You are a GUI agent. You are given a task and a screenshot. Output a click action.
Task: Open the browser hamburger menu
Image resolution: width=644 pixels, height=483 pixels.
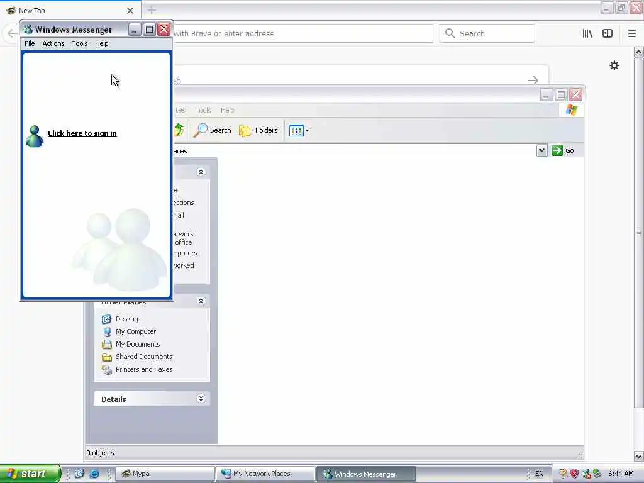pyautogui.click(x=632, y=33)
